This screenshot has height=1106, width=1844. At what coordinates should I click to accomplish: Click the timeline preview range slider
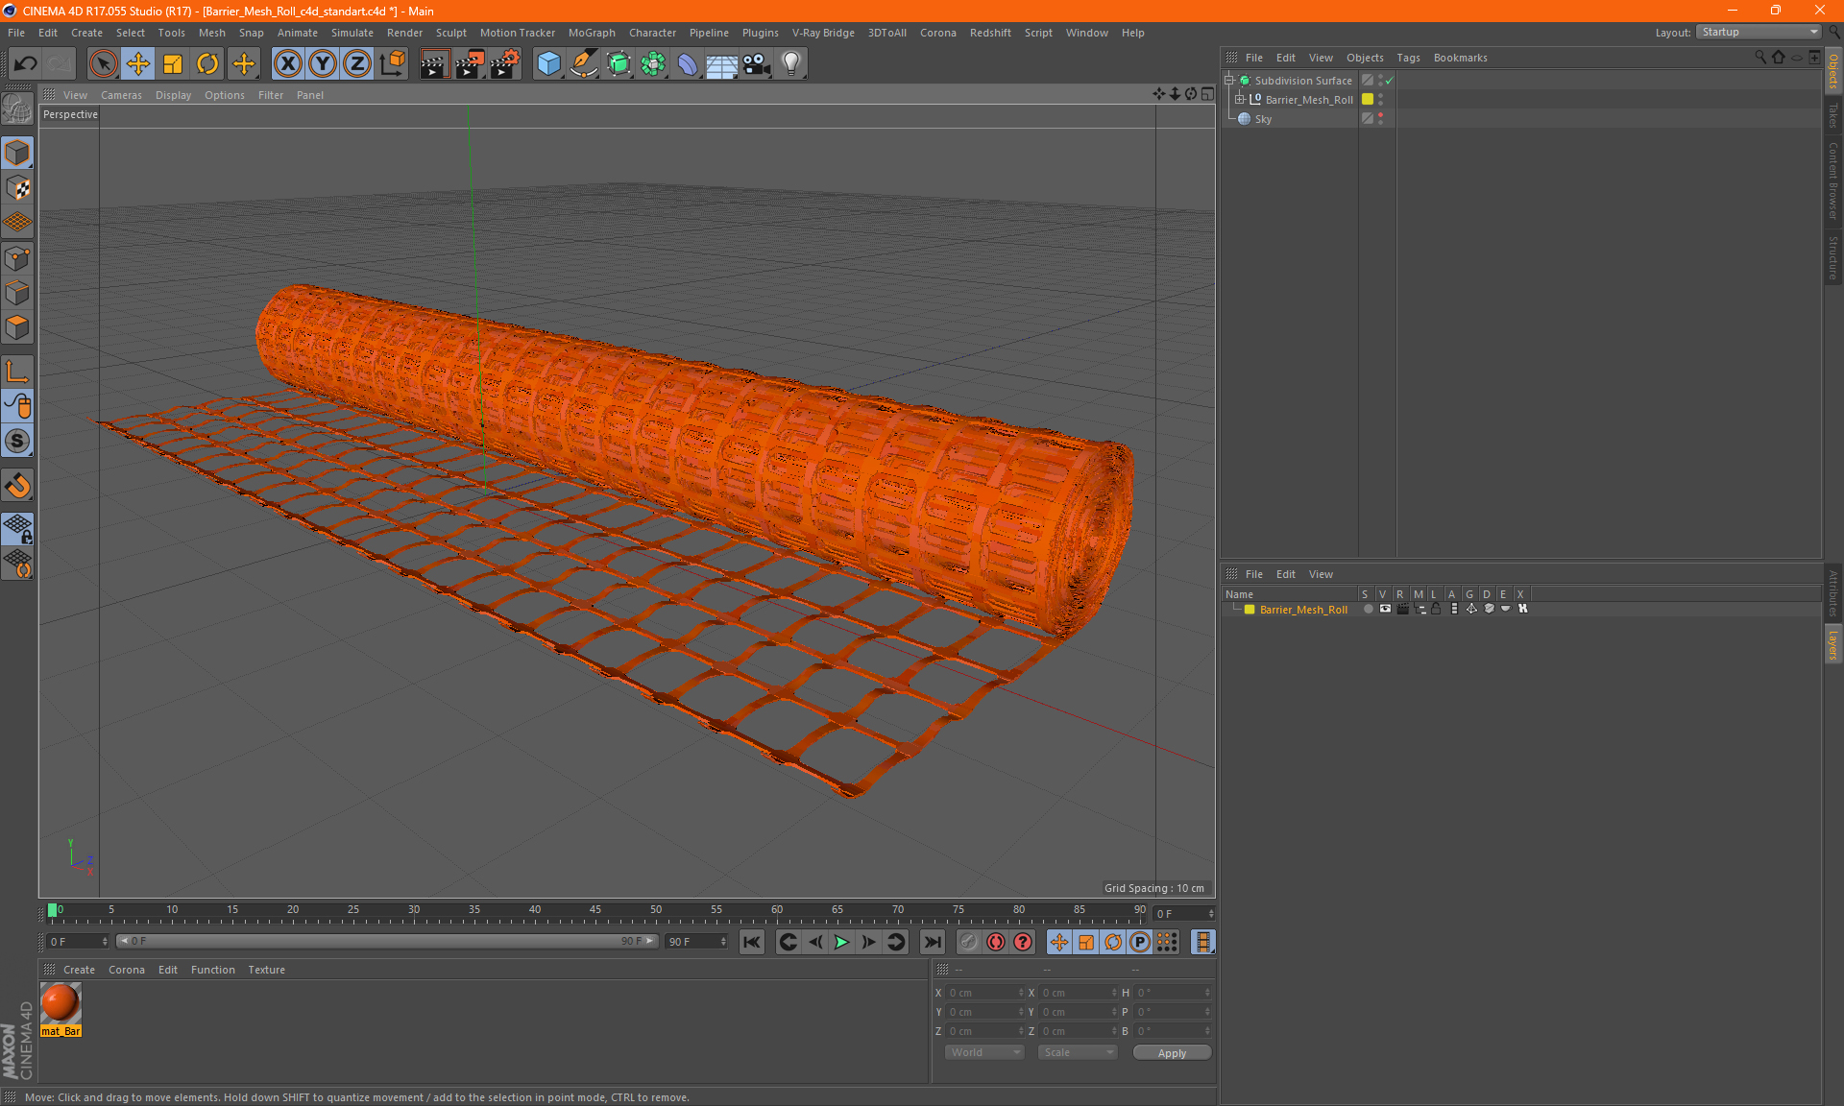[387, 941]
